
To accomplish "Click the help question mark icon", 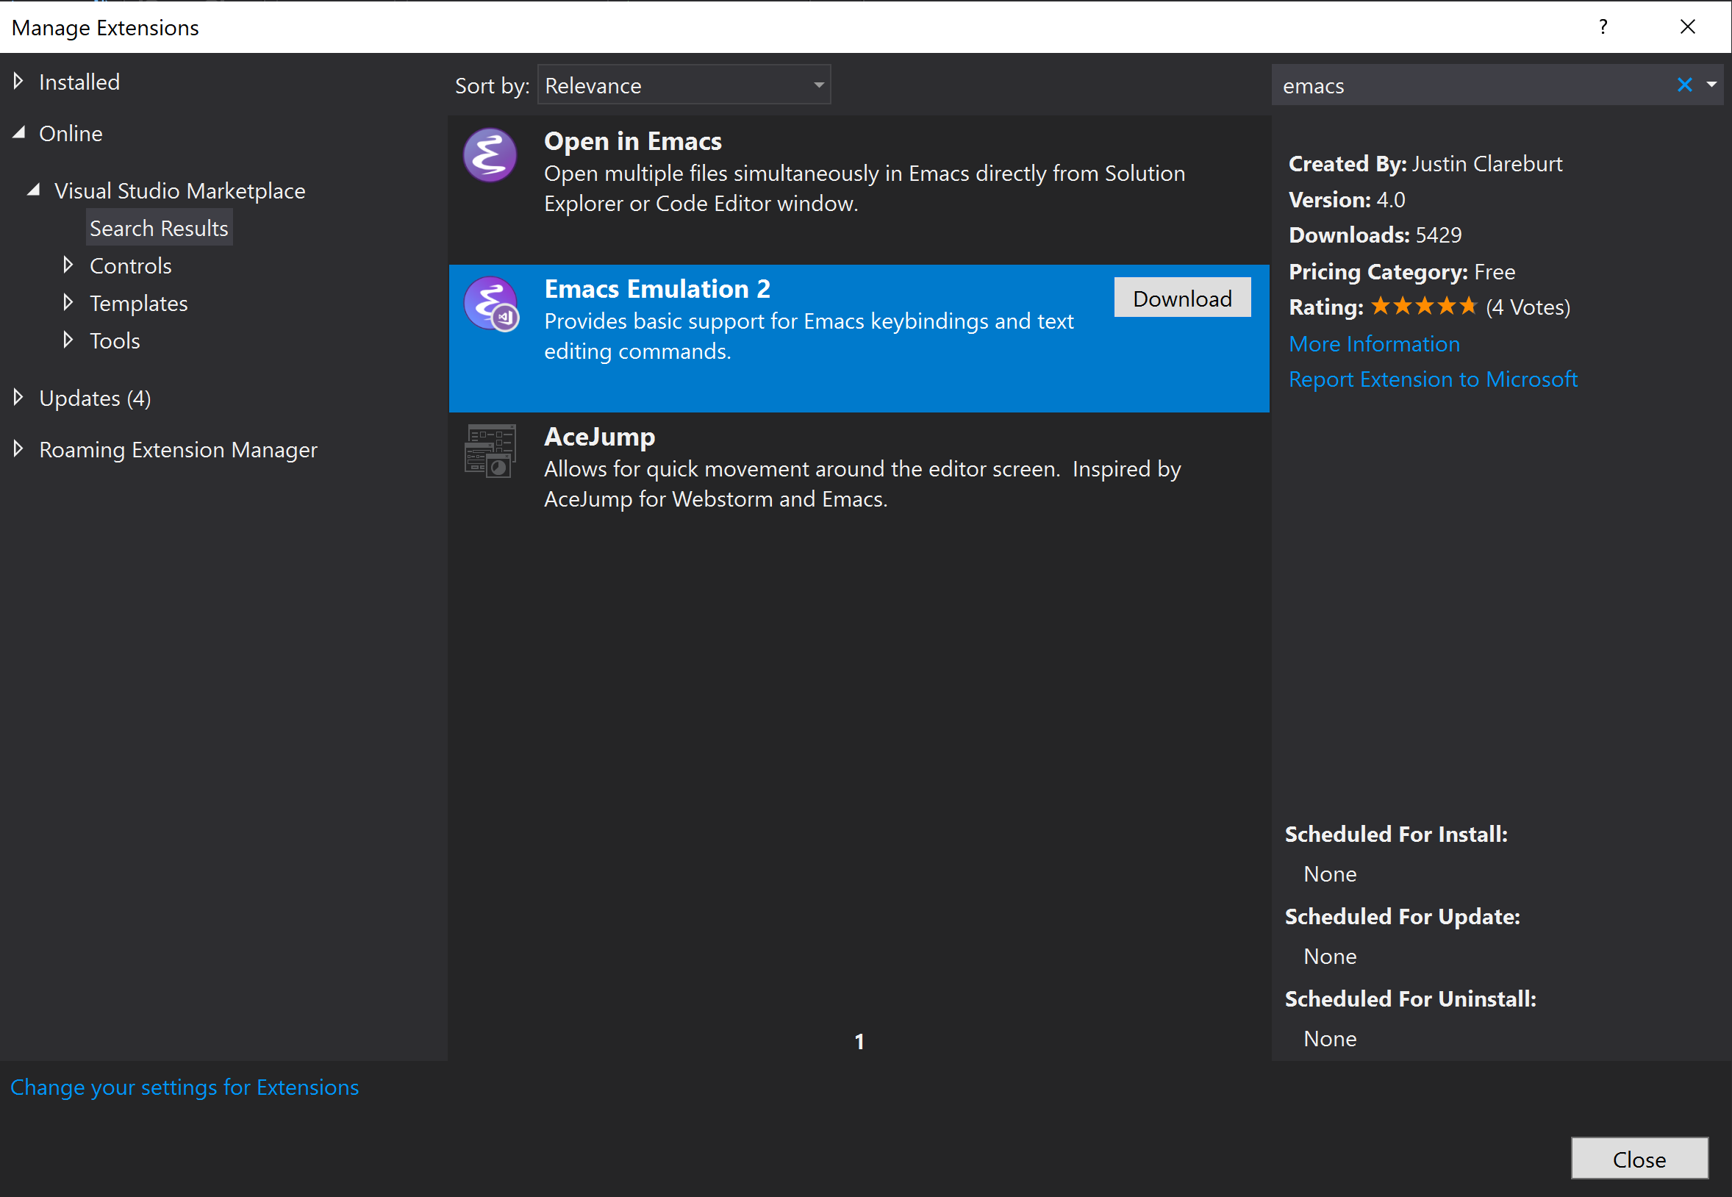I will pos(1603,28).
